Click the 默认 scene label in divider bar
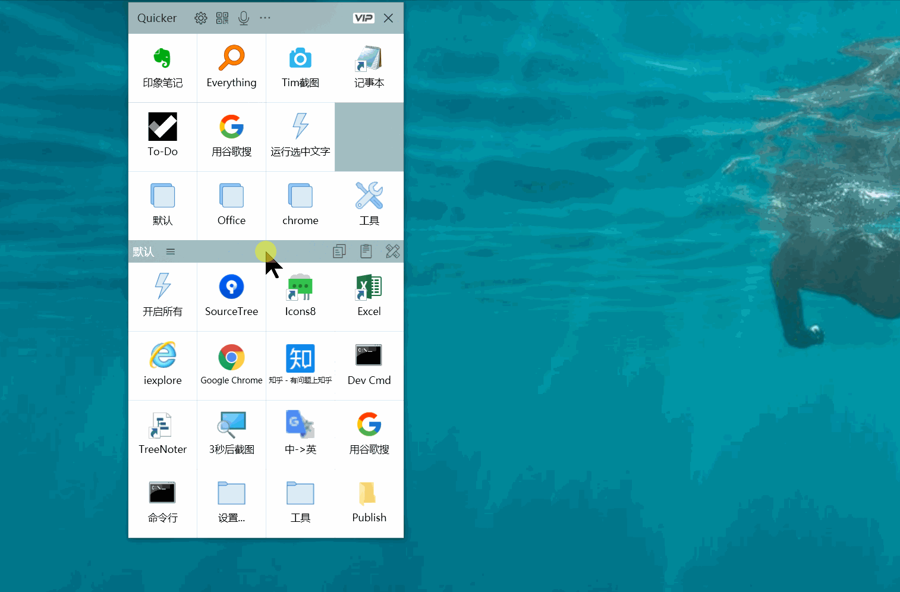Screen dimensions: 900x592 (143, 252)
